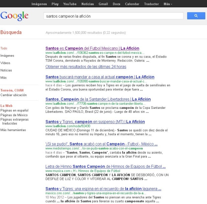The image size is (207, 204).
Task: Filter results to Páginas de México
Action: coord(14,115)
